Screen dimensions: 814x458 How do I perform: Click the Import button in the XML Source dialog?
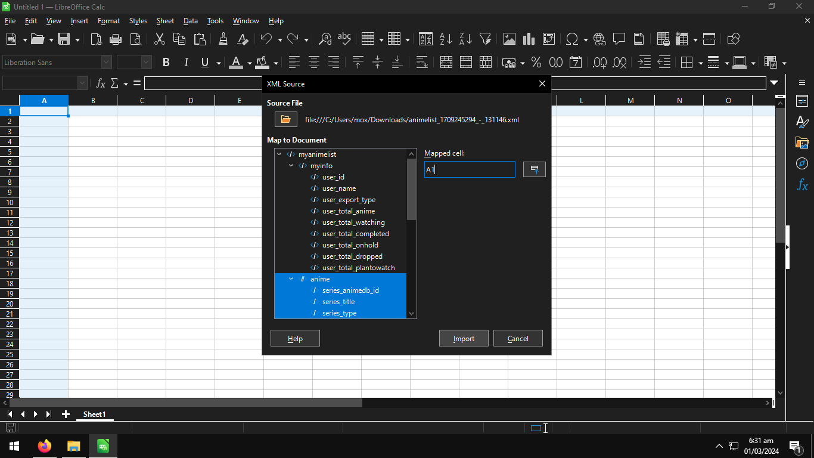click(x=464, y=338)
